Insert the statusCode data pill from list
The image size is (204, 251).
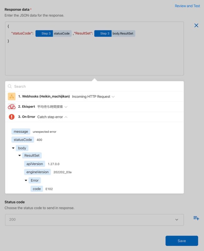coord(23,140)
